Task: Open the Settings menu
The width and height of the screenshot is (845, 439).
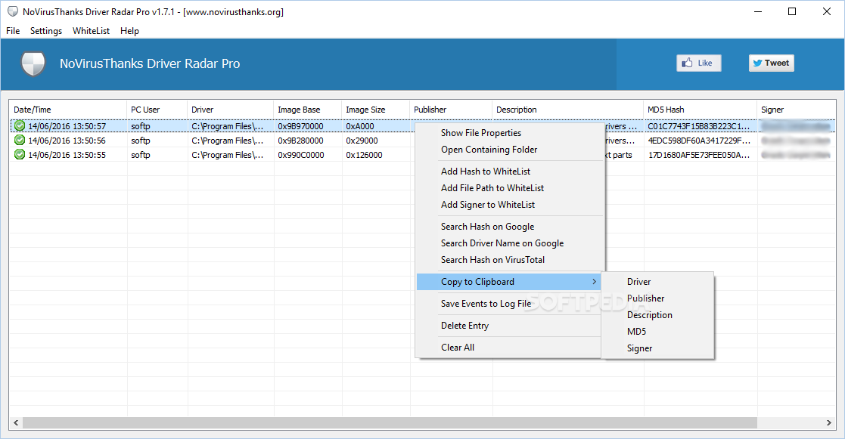Action: (x=46, y=31)
